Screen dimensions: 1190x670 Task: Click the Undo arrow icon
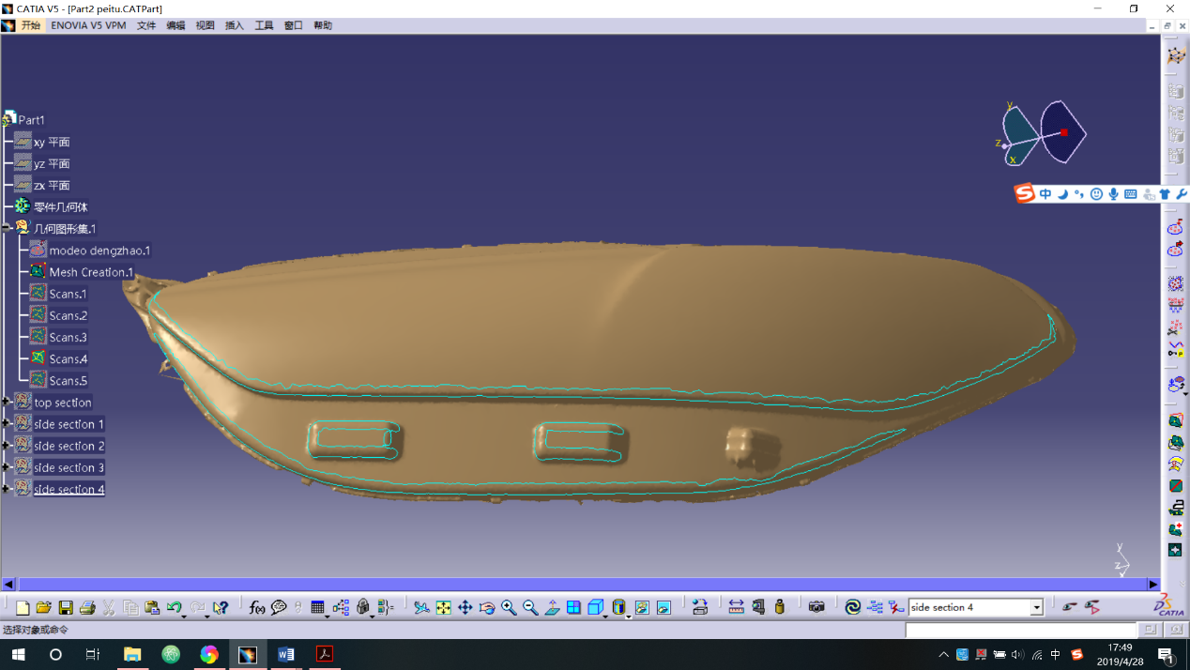[x=174, y=608]
